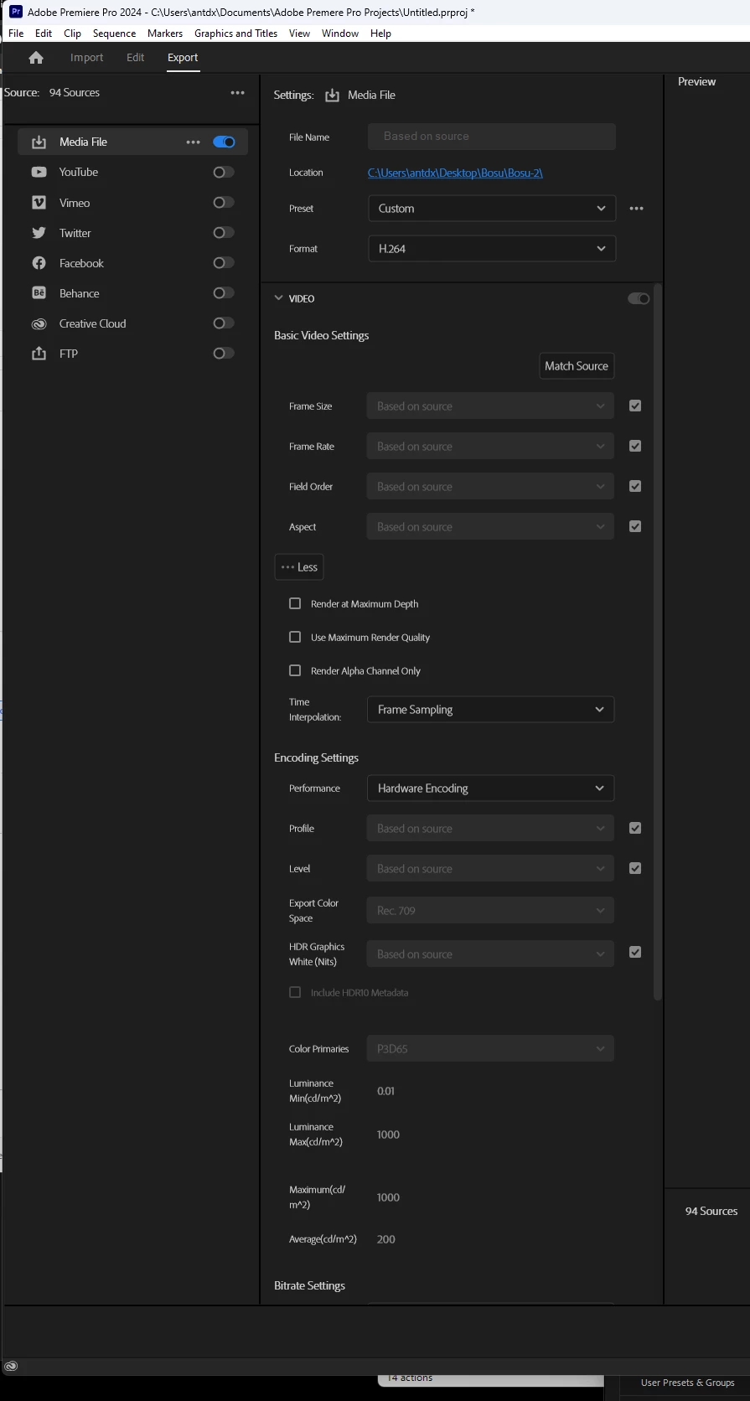Uncheck Level match source checkbox

(635, 869)
